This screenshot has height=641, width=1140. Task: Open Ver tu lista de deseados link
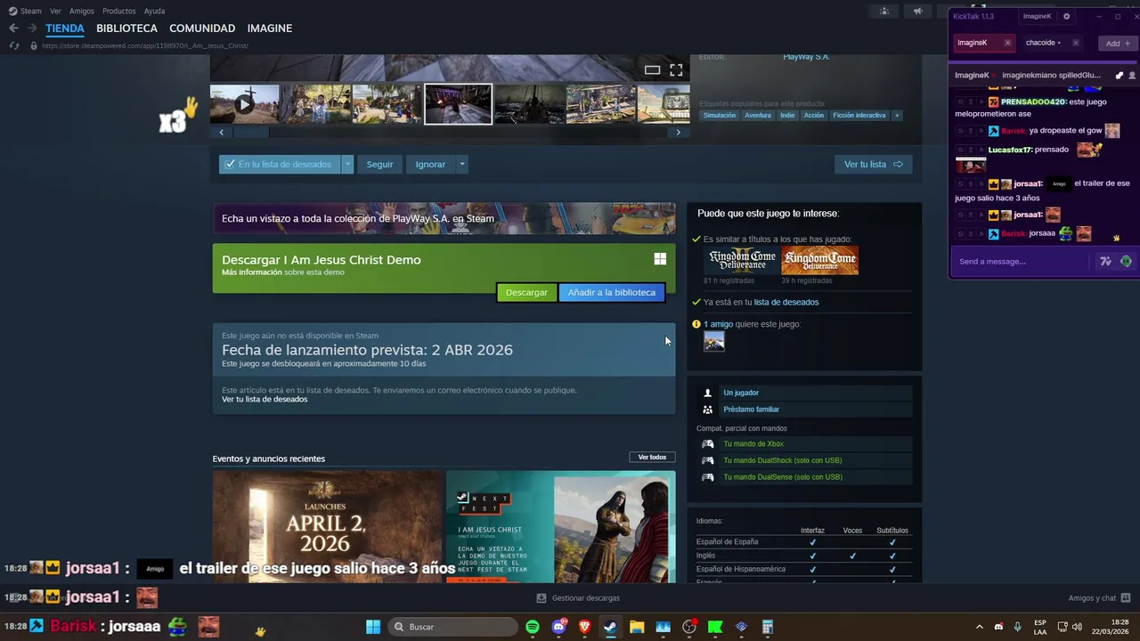coord(265,399)
